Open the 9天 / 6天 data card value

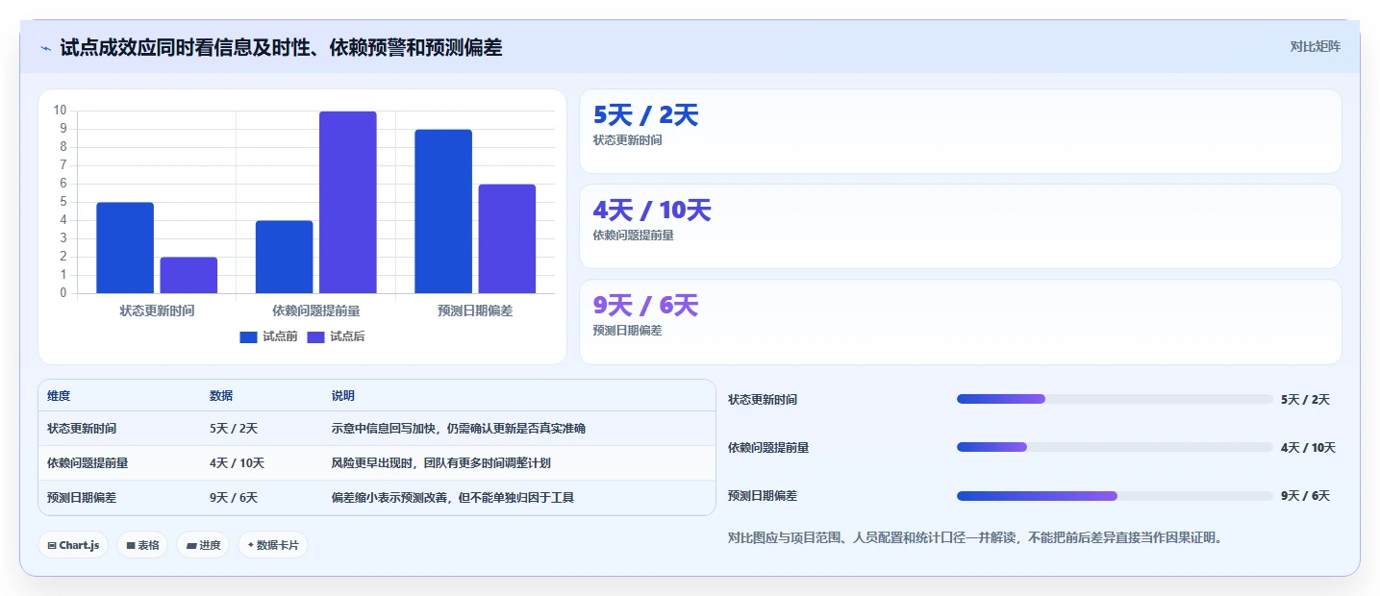pos(645,306)
